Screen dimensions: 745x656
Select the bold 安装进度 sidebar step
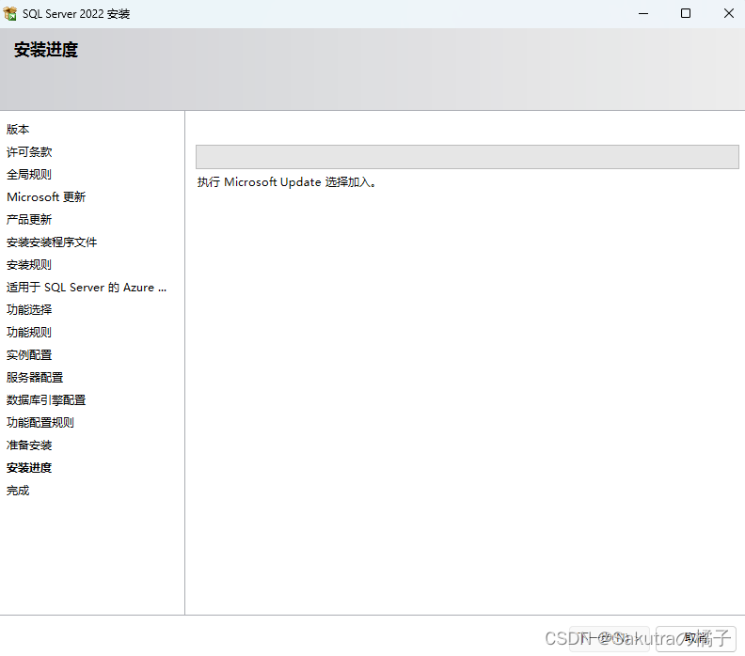(29, 467)
